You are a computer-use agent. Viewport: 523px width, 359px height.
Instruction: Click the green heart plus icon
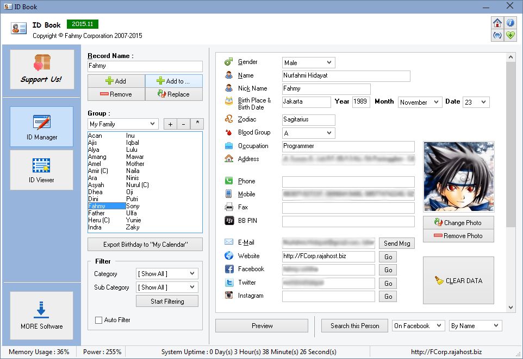pyautogui.click(x=510, y=35)
